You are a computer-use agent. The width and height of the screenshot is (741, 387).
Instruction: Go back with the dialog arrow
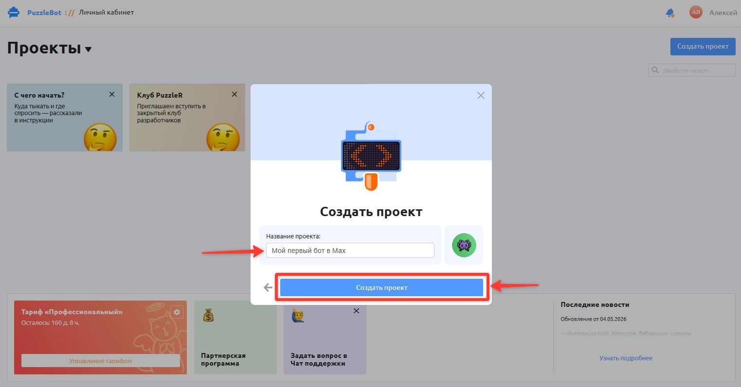click(268, 288)
